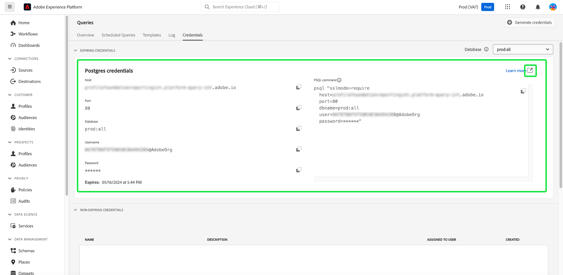Collapse the Data Management section

(x=10, y=239)
